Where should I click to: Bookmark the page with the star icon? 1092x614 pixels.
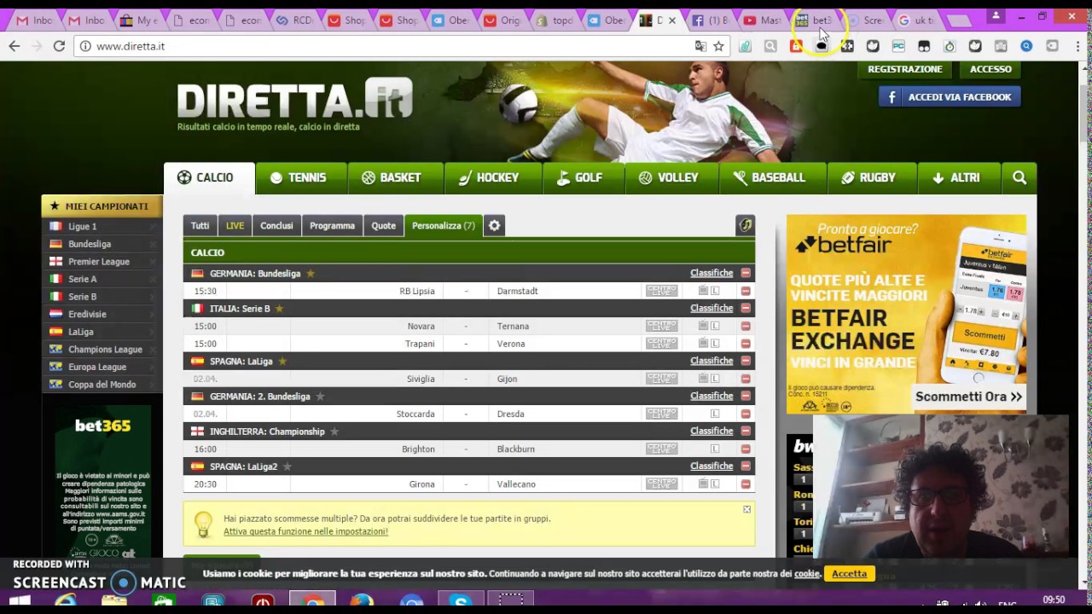(x=718, y=46)
